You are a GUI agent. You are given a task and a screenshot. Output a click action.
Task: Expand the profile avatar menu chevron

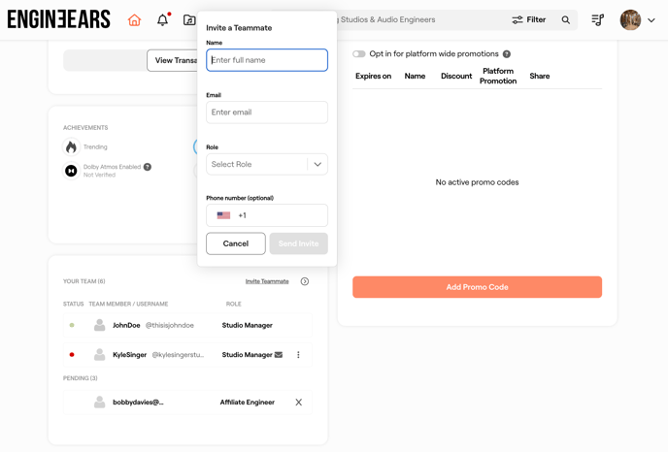[651, 20]
